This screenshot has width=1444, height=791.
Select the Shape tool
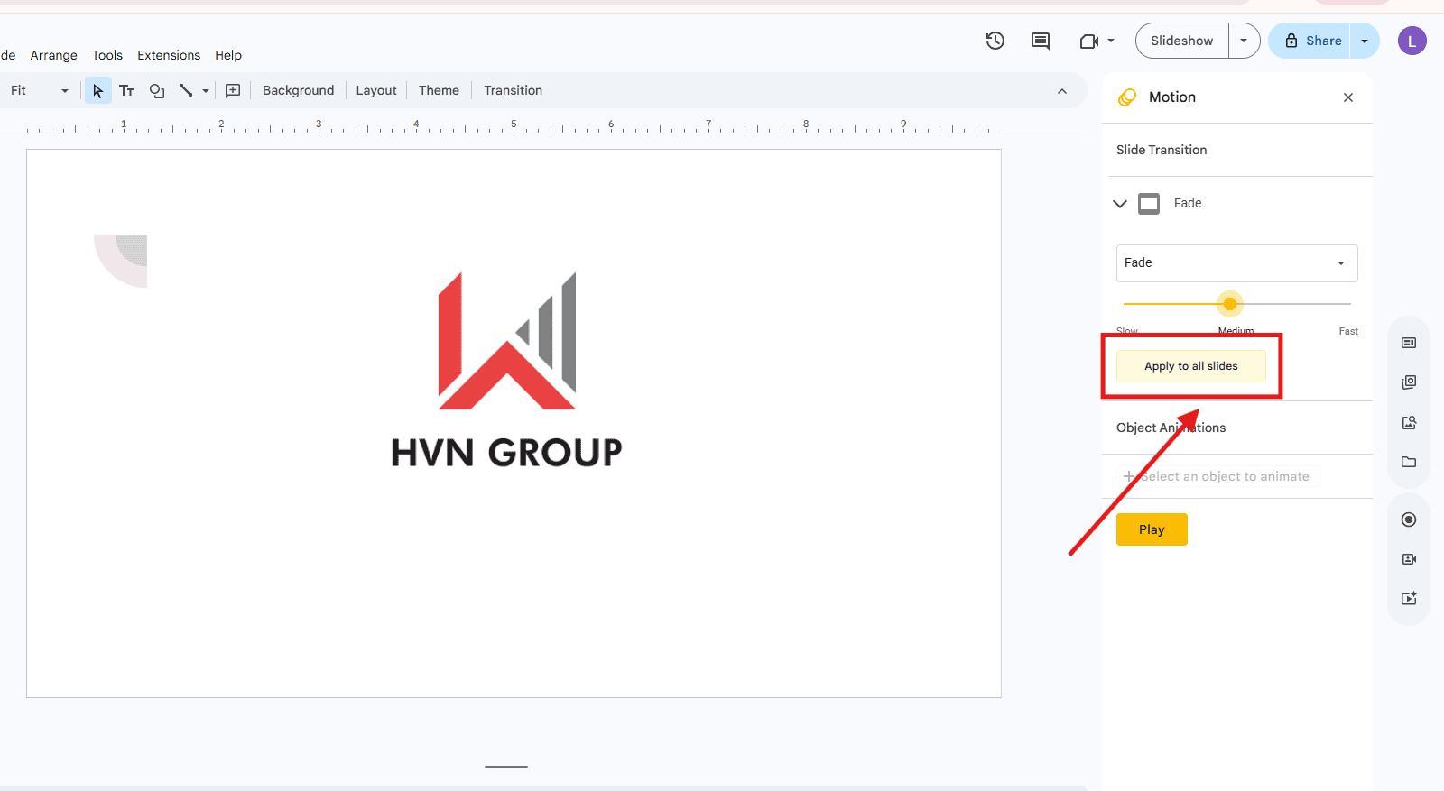157,90
